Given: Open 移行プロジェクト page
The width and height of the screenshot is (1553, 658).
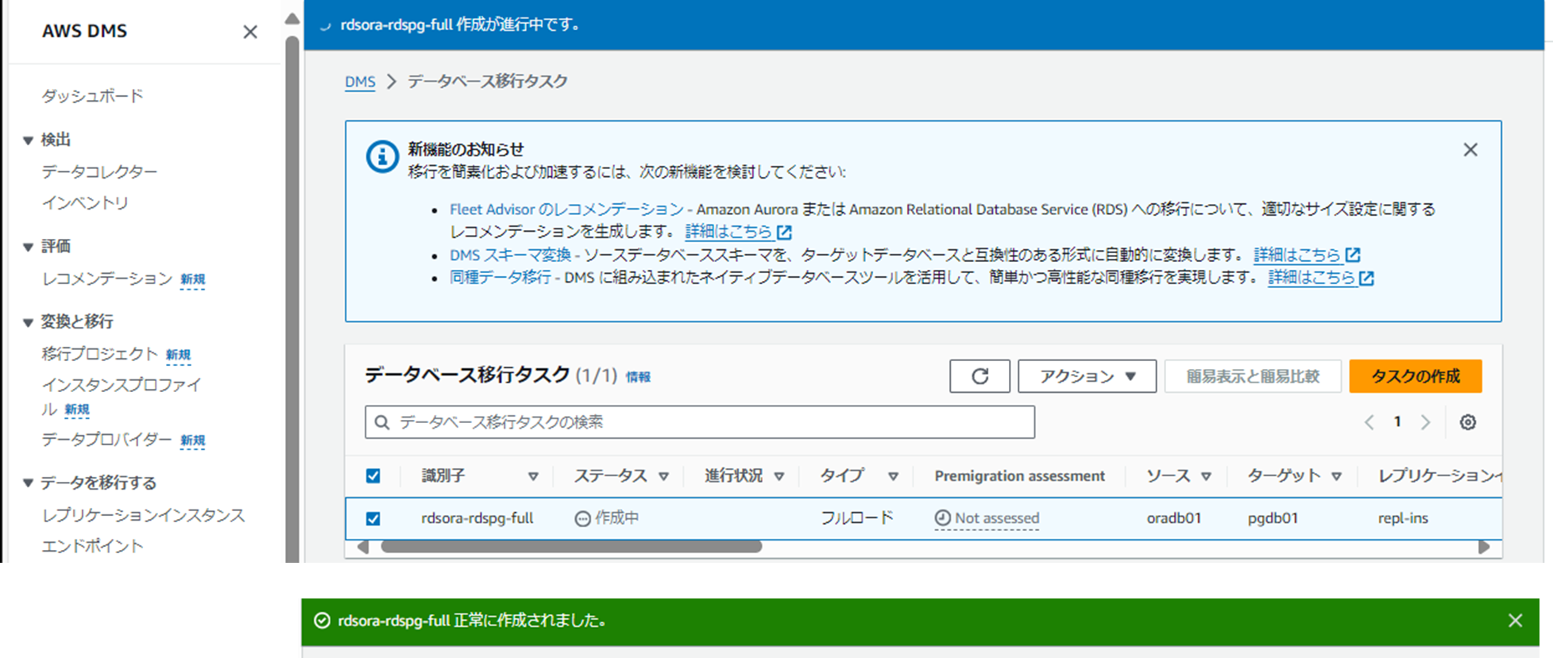Looking at the screenshot, I should click(99, 354).
